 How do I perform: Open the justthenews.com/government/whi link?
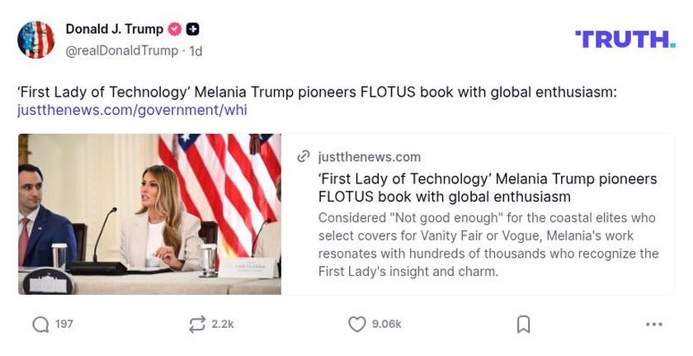(x=132, y=110)
